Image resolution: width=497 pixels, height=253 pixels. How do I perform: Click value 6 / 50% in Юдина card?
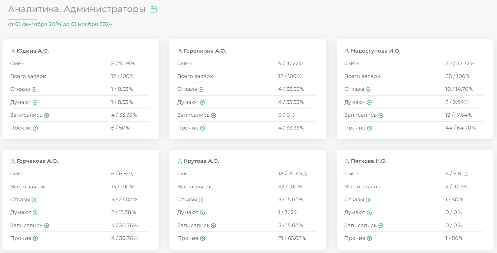[121, 128]
